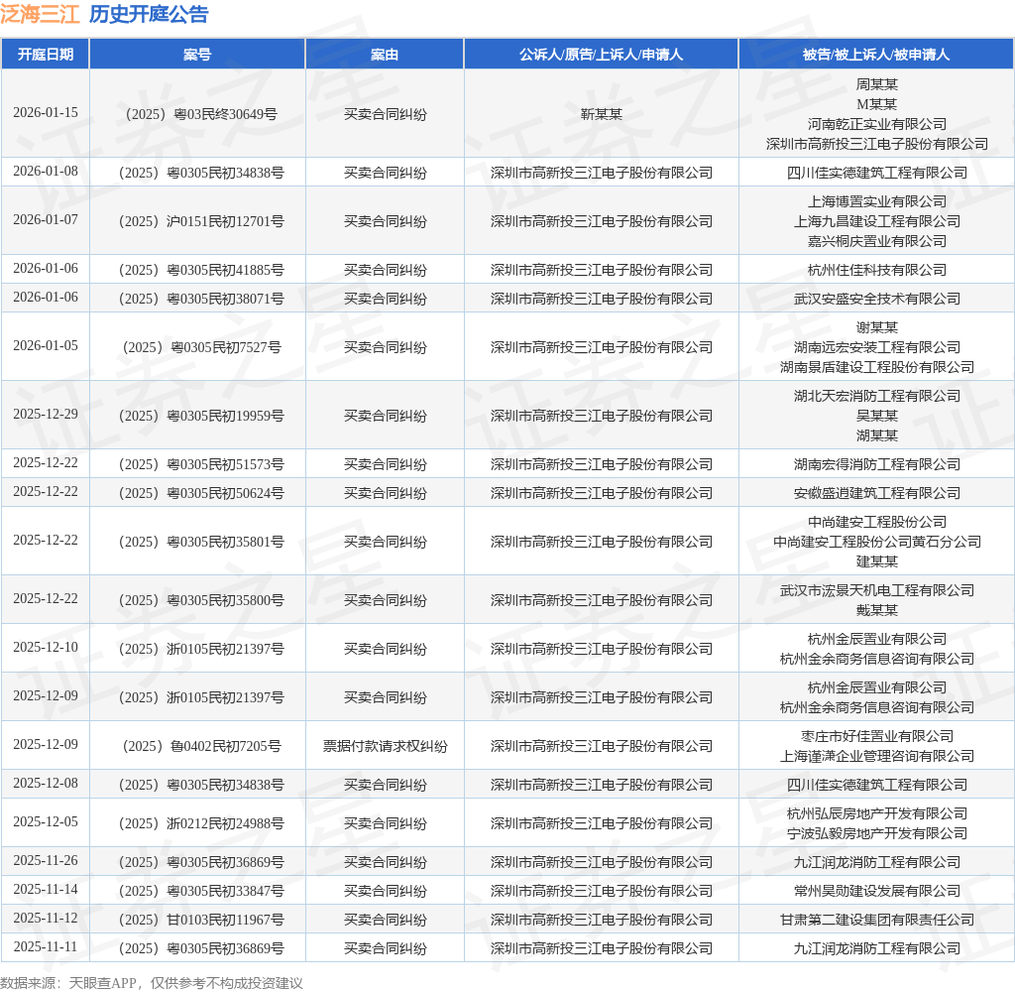
Task: Click defendant 宁波弘毅房地产开发有限公司
Action: click(876, 833)
